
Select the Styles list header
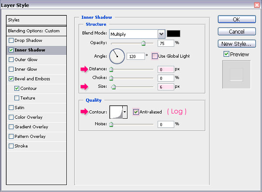36,20
